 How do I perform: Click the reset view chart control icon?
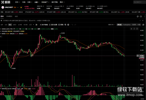click(137, 29)
